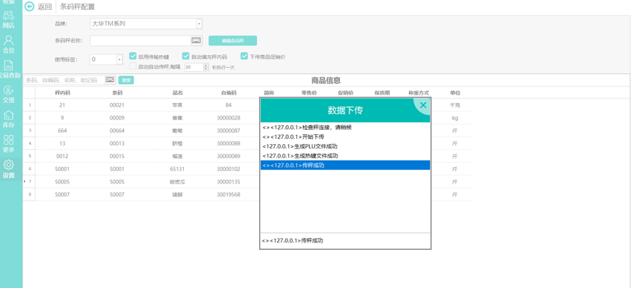Enable 启动自动传秤 checkbox
This screenshot has height=288, width=631.
pos(133,66)
